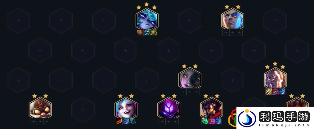Add item to goggles champion's last empty slot
This screenshot has height=129, width=314.
47,121
